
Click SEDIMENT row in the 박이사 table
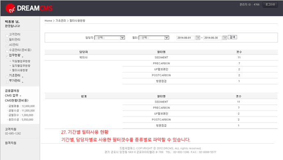tap(161, 57)
